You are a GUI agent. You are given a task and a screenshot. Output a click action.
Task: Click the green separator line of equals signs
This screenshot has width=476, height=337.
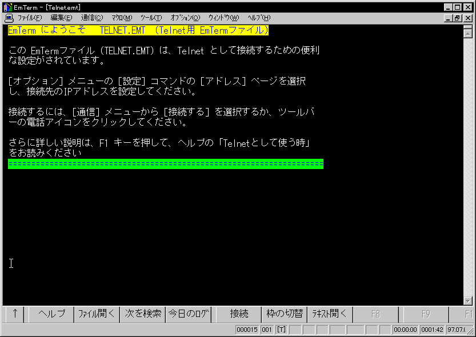(166, 164)
